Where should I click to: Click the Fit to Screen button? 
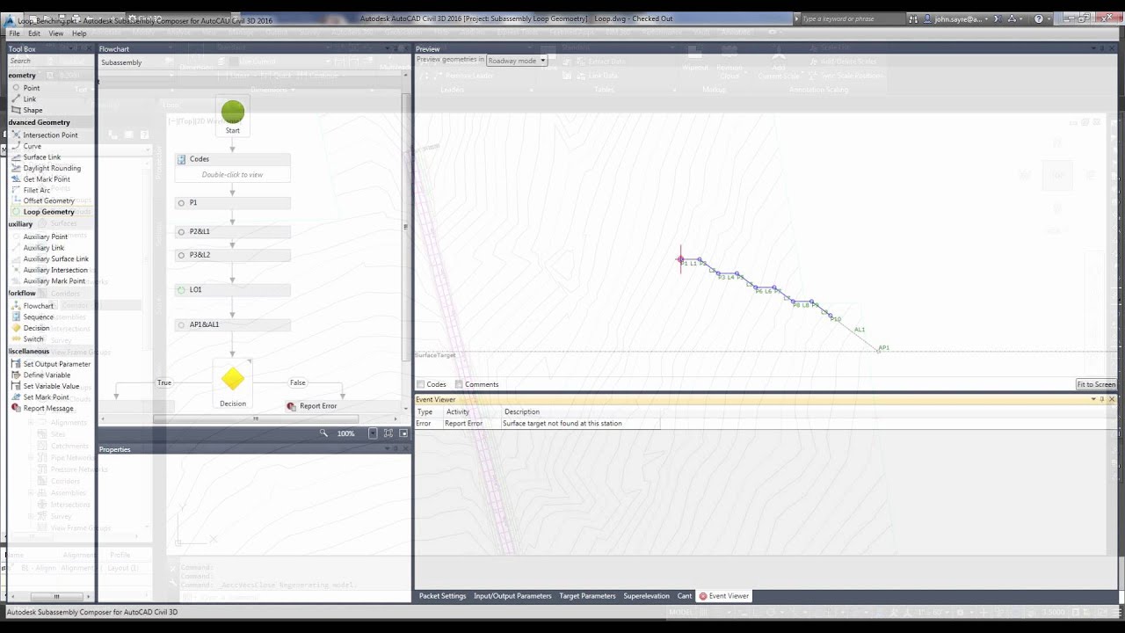coord(1096,384)
